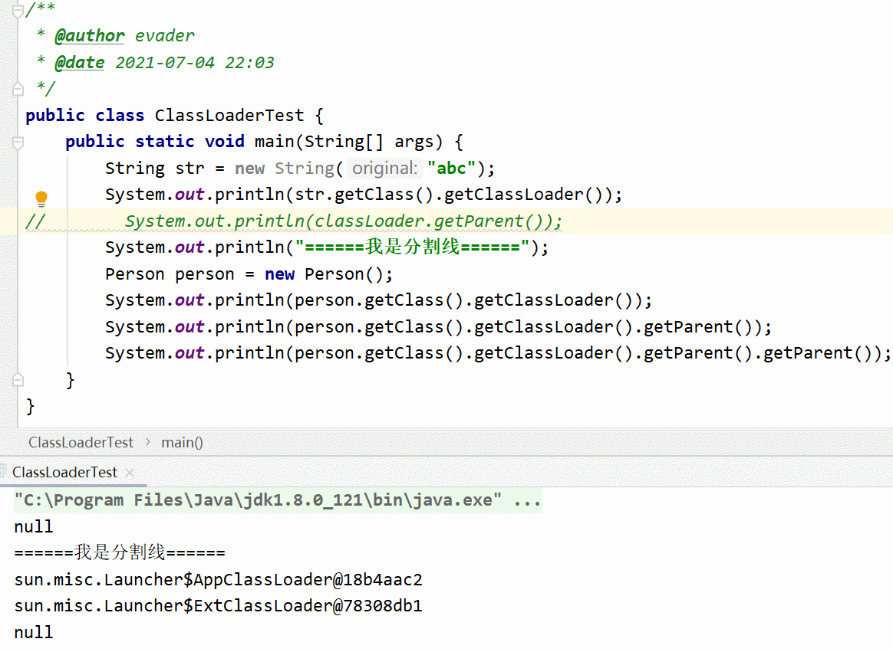Image resolution: width=893 pixels, height=652 pixels.
Task: Click the yellow lightbulb quick-fix icon
Action: [x=41, y=198]
